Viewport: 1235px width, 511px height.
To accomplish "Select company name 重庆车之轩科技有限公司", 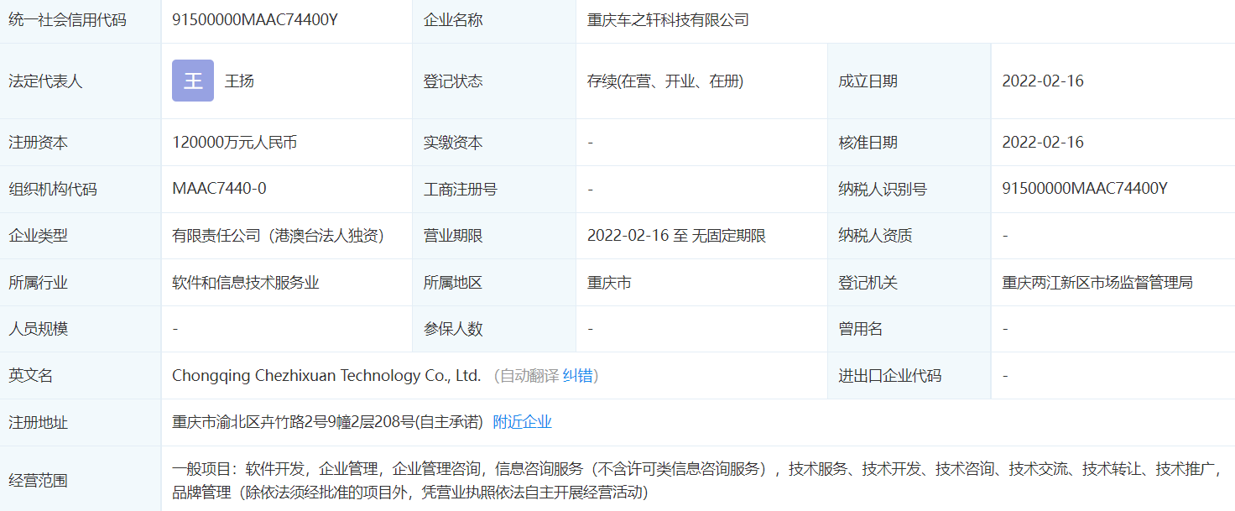I will click(668, 20).
